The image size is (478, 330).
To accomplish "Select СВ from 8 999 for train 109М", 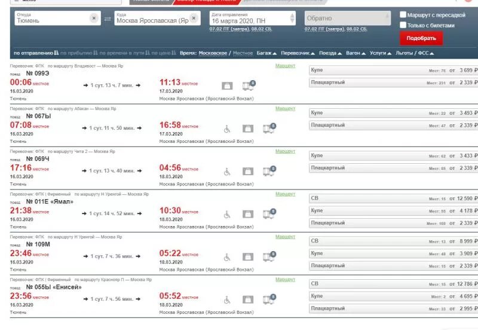I will tap(393, 241).
